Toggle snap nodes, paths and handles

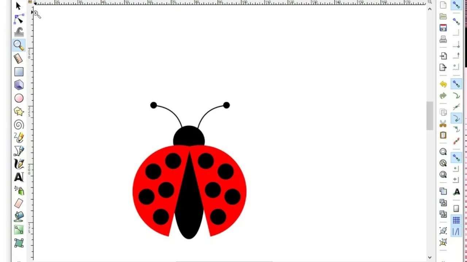[x=456, y=84]
